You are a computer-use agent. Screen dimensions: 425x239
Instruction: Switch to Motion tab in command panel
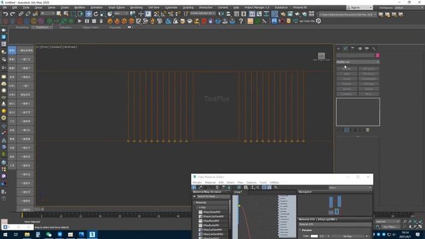pyautogui.click(x=360, y=48)
